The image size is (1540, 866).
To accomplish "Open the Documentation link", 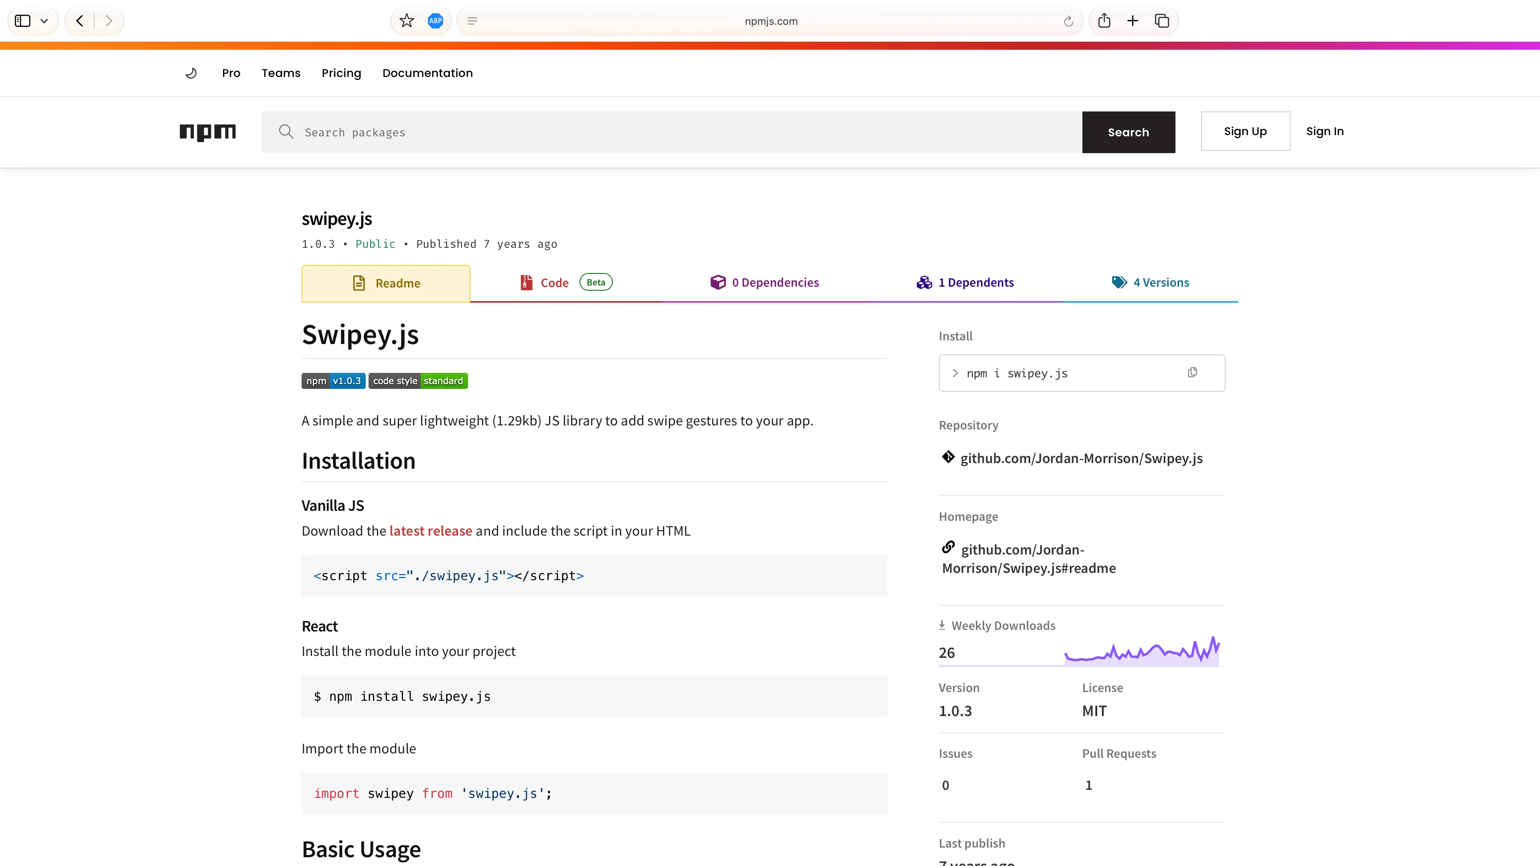I will (428, 73).
